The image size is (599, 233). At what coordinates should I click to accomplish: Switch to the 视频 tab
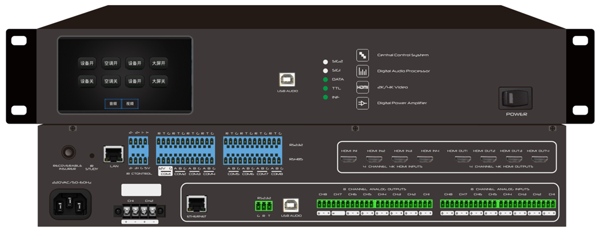130,104
